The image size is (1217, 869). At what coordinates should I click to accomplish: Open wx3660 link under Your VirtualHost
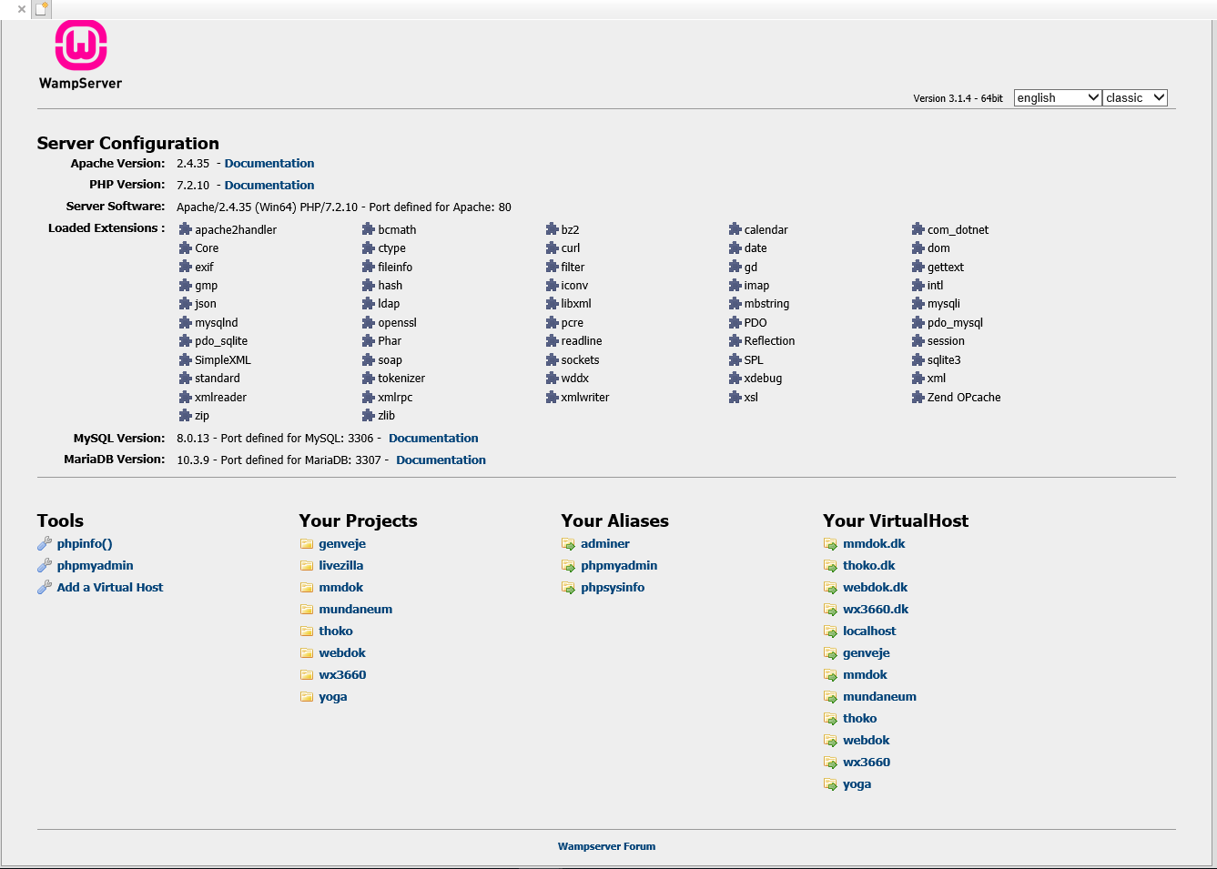coord(867,763)
